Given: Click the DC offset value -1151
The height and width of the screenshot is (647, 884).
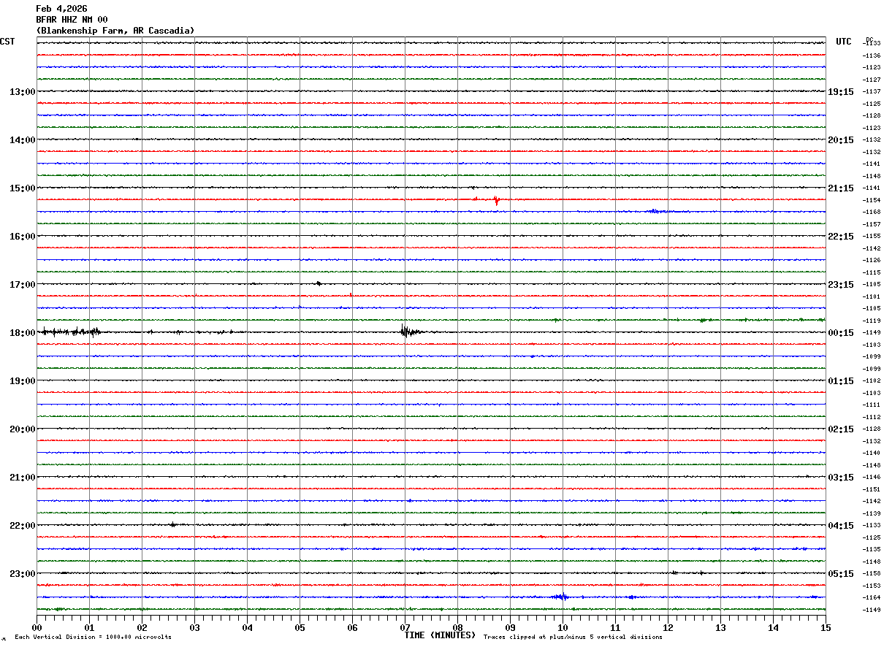Looking at the screenshot, I should 872,489.
